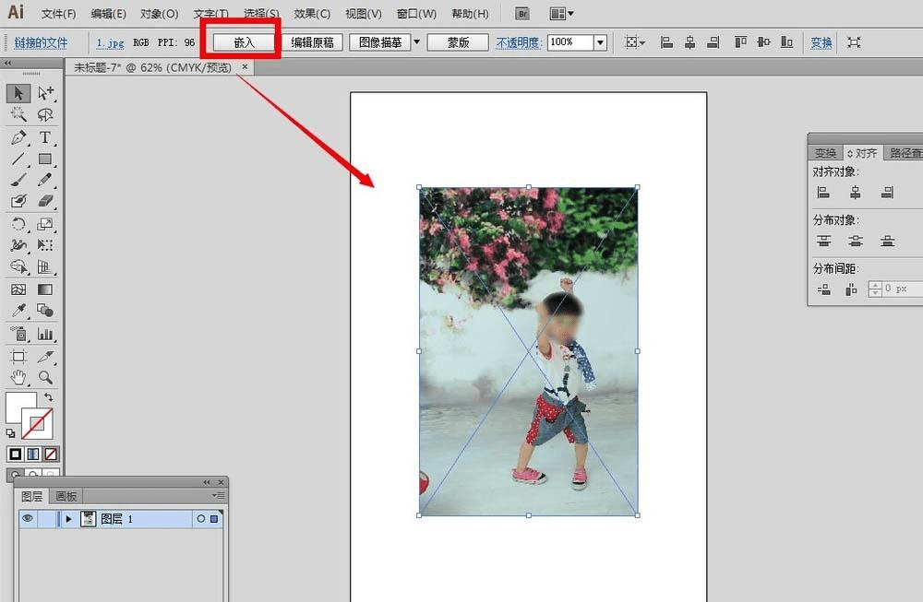
Task: Select the Pencil tool
Action: [45, 180]
